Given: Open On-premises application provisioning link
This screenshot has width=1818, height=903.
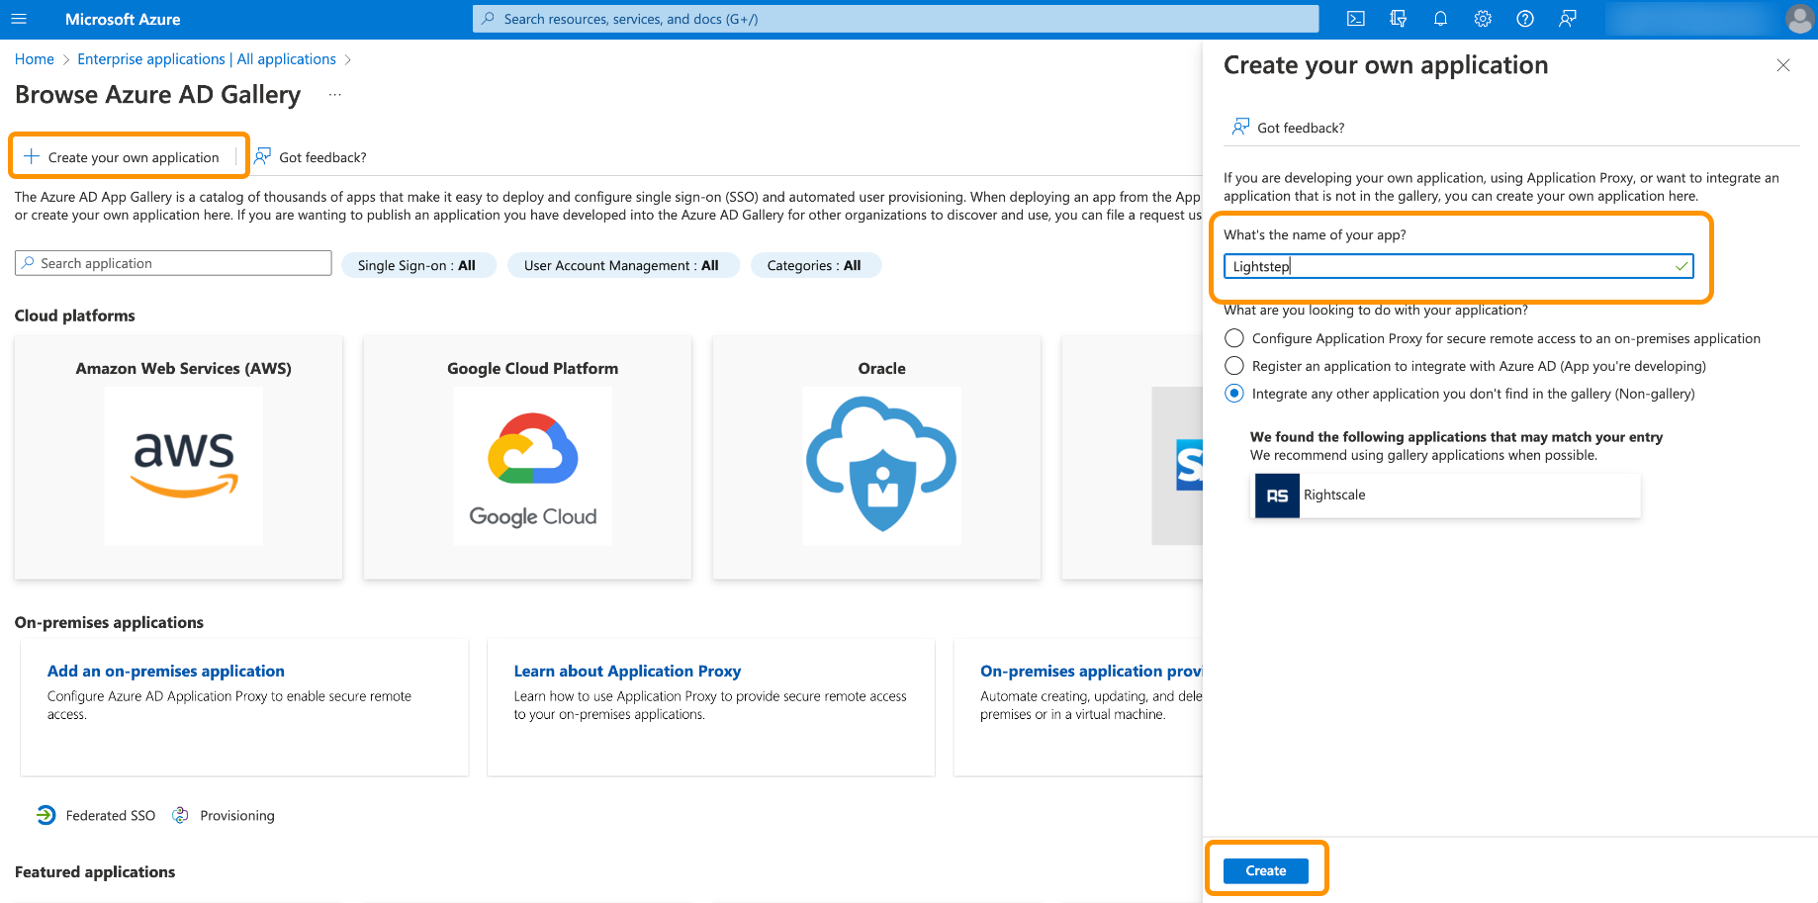Looking at the screenshot, I should pyautogui.click(x=1091, y=671).
